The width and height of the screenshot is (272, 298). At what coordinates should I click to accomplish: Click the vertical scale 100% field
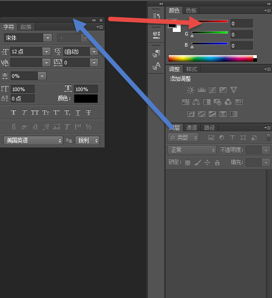tap(23, 89)
